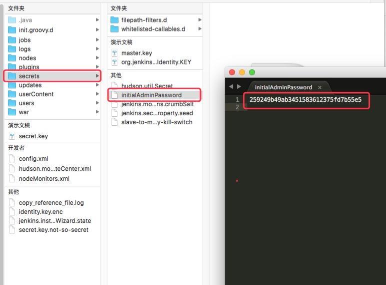
Task: Click line 1 password text in editor
Action: pos(305,100)
